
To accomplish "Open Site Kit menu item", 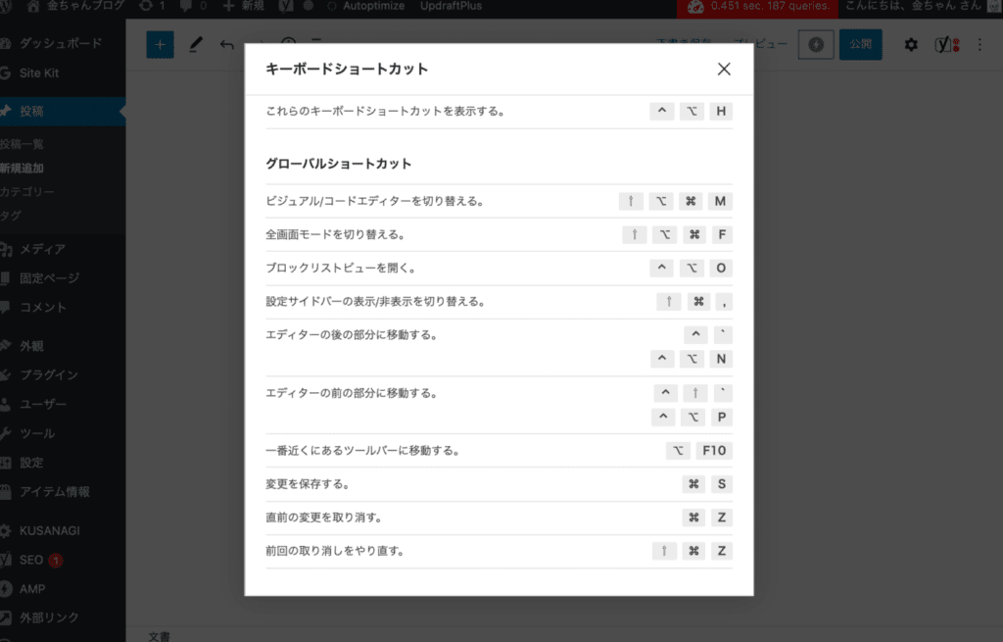I will click(x=38, y=73).
